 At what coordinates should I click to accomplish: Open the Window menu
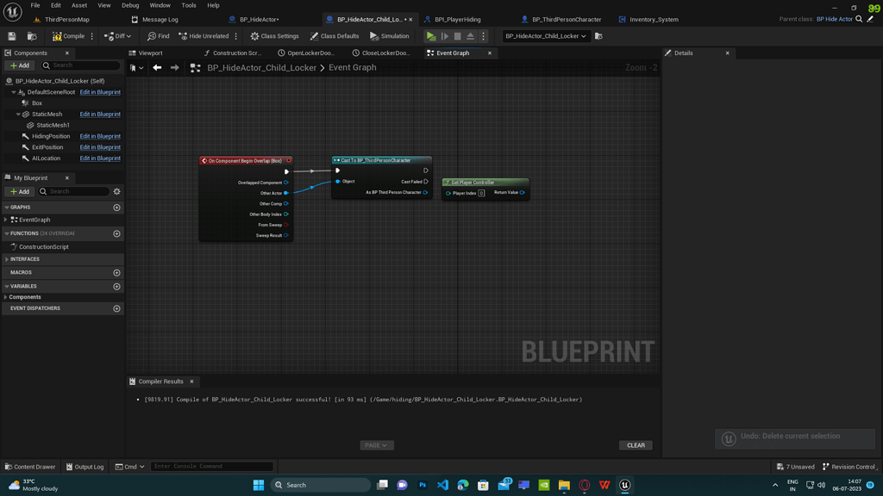160,5
